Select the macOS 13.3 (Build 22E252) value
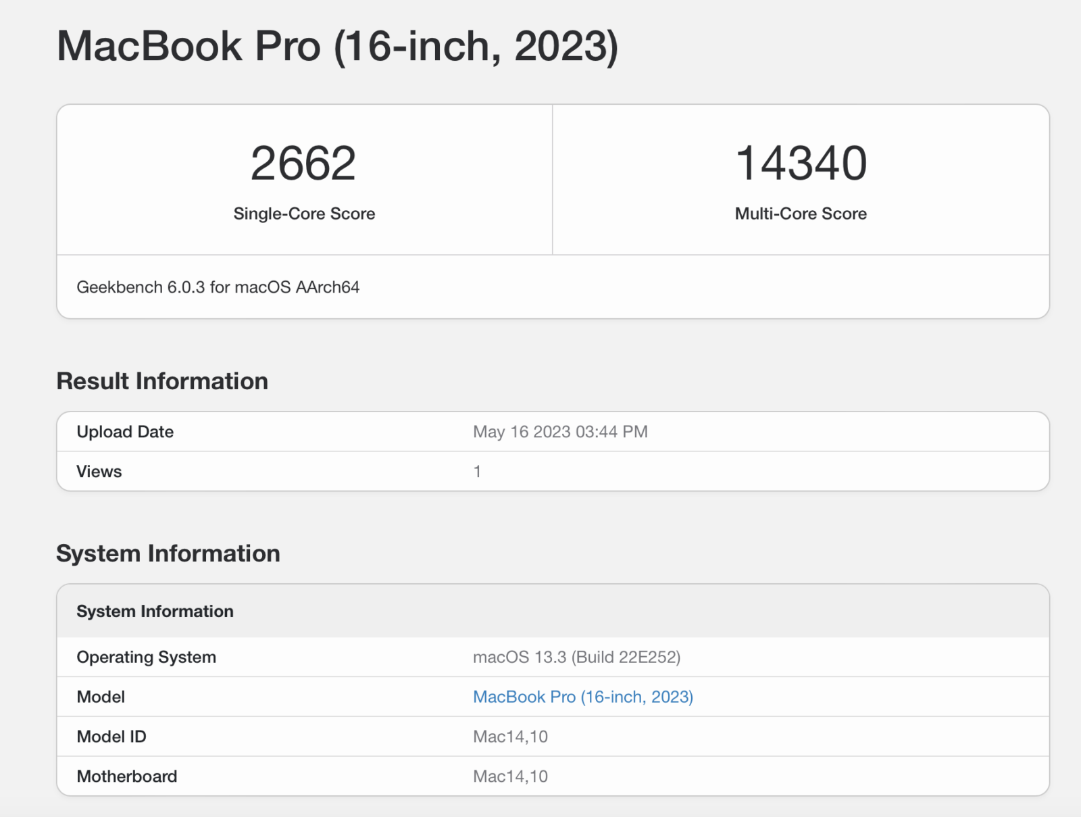1081x817 pixels. point(576,658)
